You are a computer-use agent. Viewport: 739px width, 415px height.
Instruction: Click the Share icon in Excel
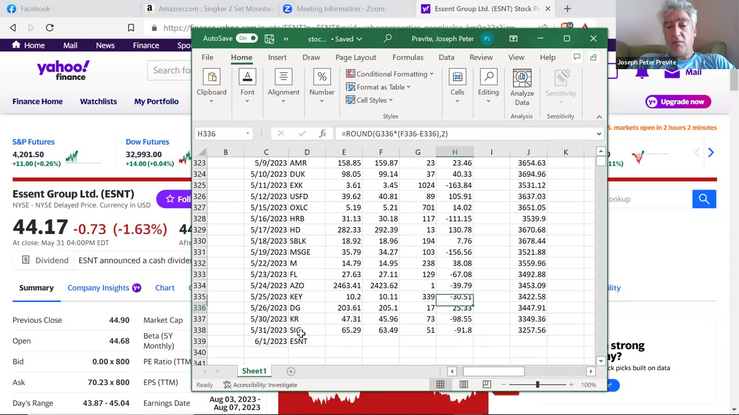594,57
